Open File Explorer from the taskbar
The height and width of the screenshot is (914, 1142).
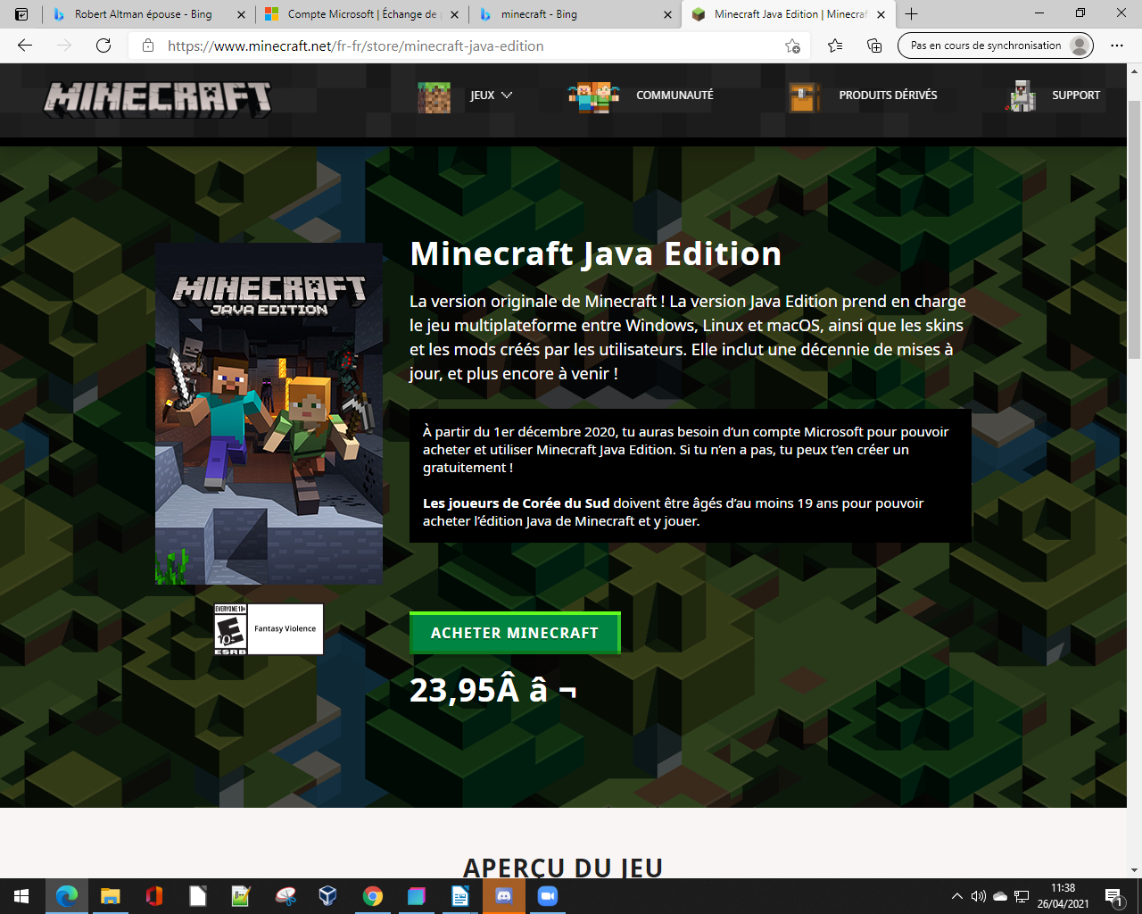click(111, 896)
